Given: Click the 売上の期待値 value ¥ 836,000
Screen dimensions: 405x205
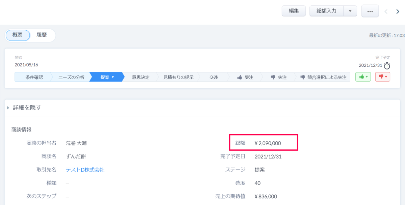Looking at the screenshot, I should 266,197.
